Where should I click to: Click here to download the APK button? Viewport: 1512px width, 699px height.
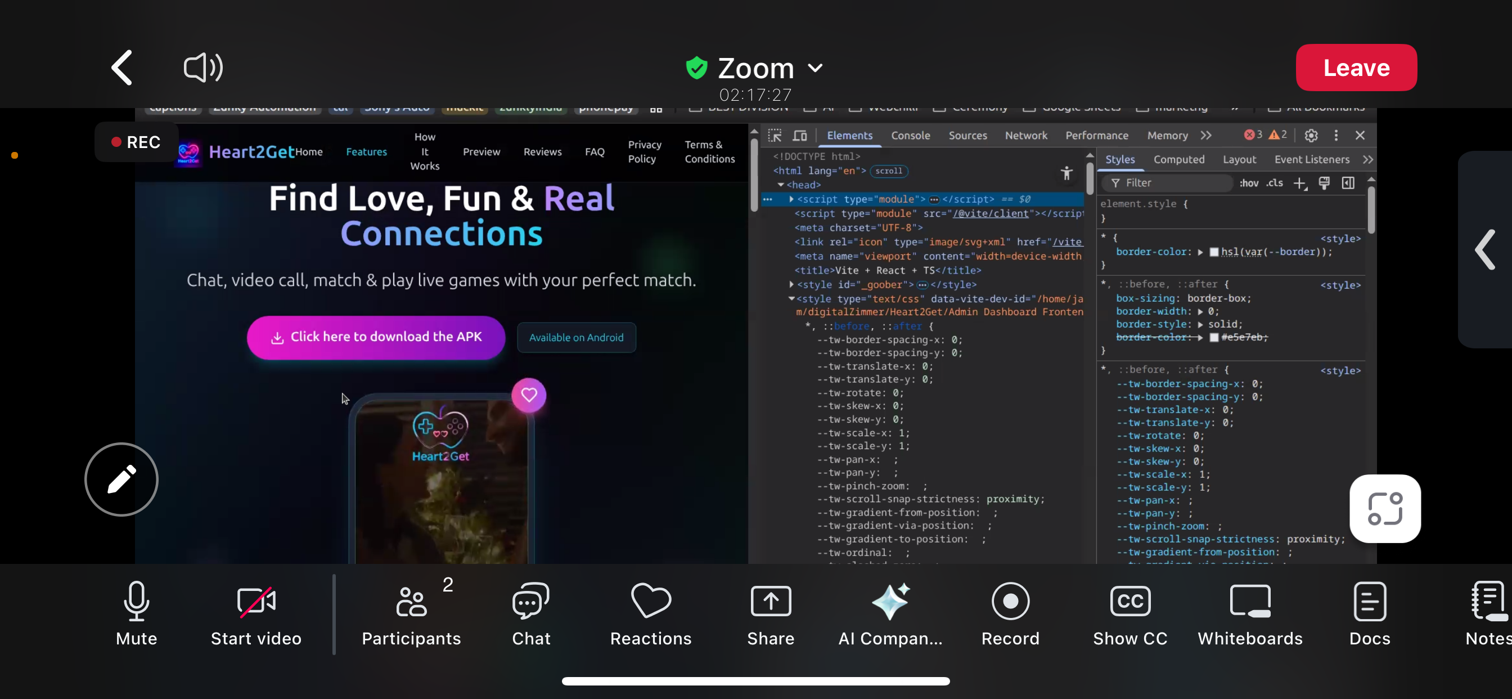click(x=376, y=337)
